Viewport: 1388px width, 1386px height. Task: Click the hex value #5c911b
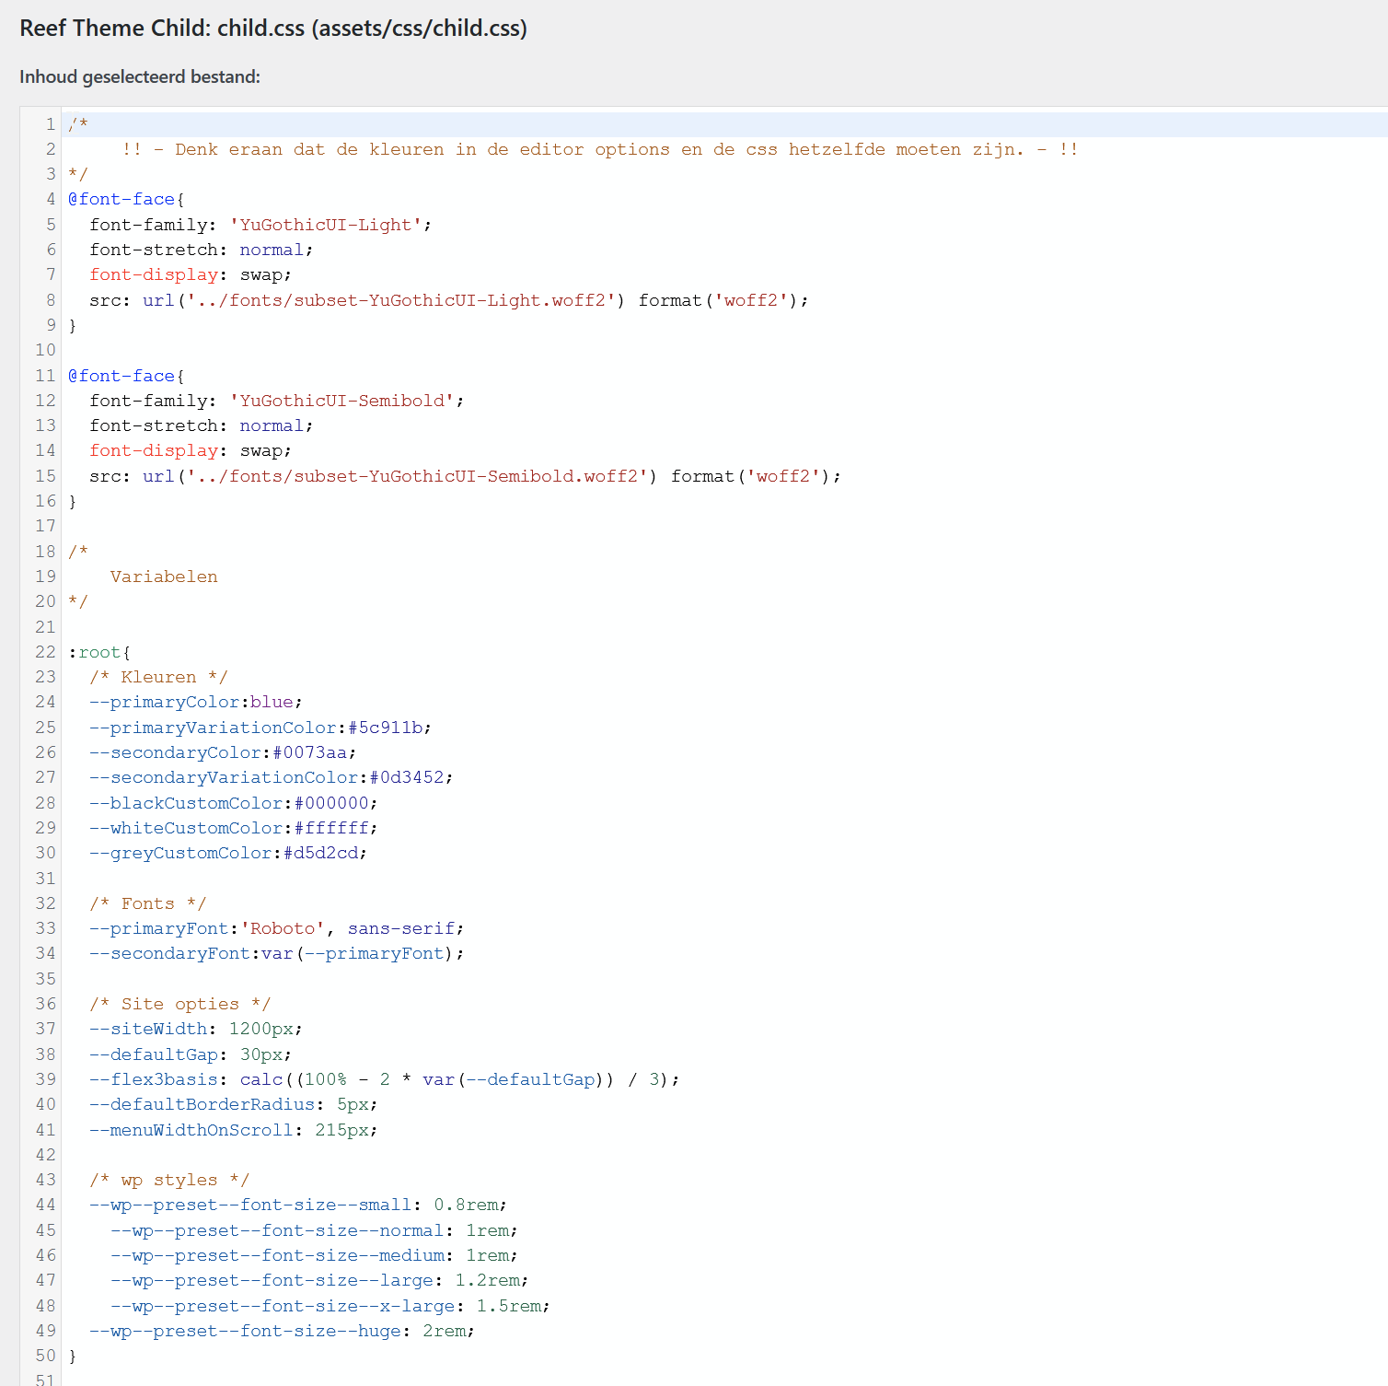point(384,728)
